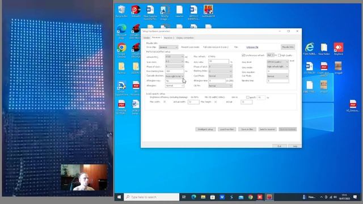Click the Unknown file link

click(252, 47)
